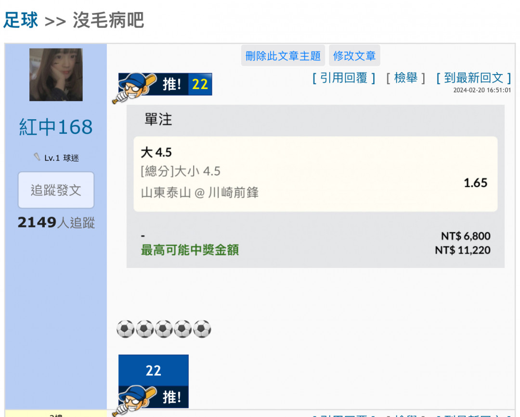Click 修改文章 to edit post
The image size is (520, 417).
tap(354, 56)
